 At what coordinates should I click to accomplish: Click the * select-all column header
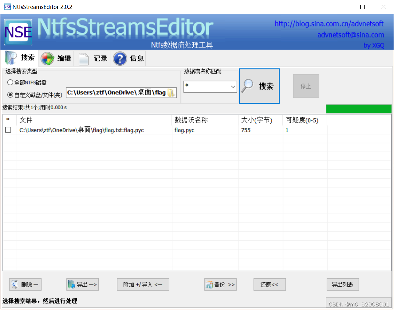pos(10,120)
